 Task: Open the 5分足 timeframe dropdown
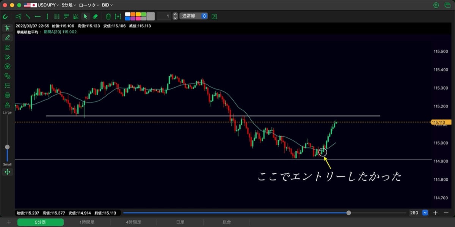(x=69, y=5)
